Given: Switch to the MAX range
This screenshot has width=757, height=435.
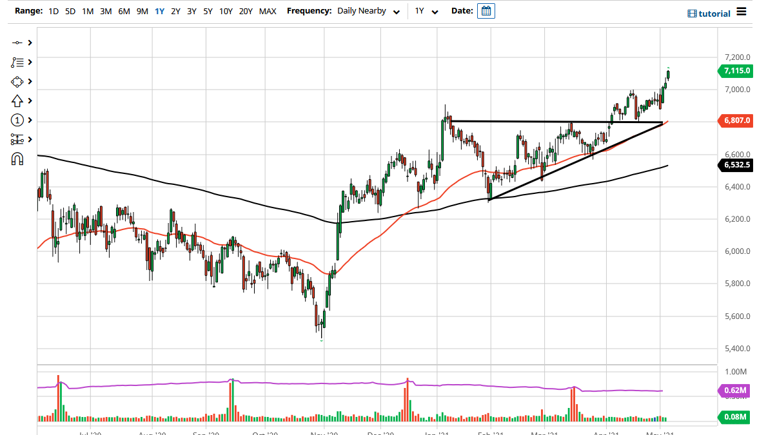Looking at the screenshot, I should pyautogui.click(x=268, y=11).
